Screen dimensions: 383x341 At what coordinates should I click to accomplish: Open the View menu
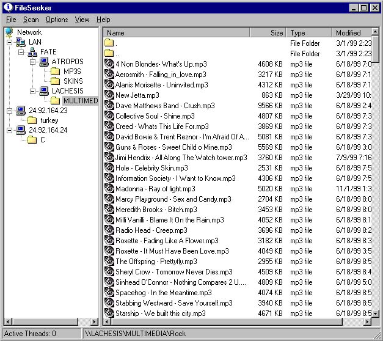[x=82, y=20]
